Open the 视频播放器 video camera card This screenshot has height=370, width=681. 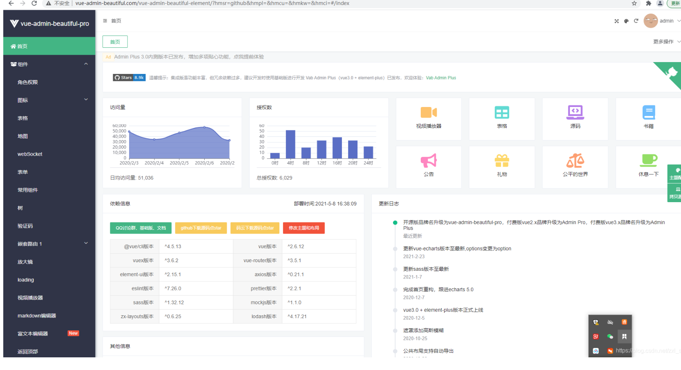(x=429, y=119)
